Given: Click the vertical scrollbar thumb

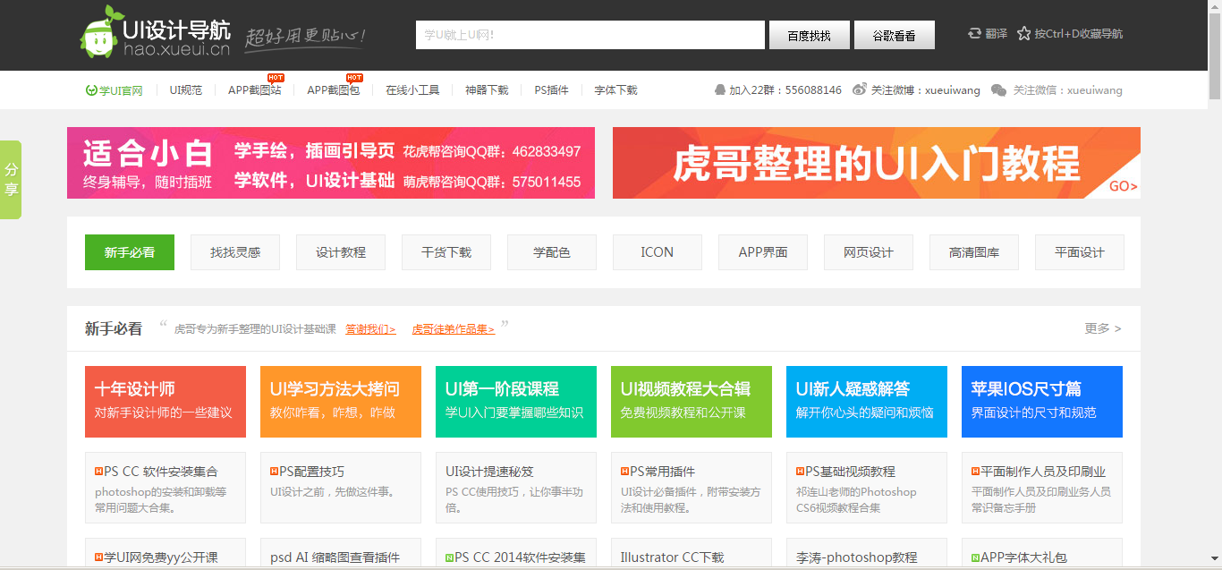Looking at the screenshot, I should 1215,55.
